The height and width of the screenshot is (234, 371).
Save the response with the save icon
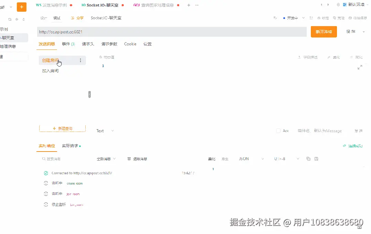pos(316,159)
